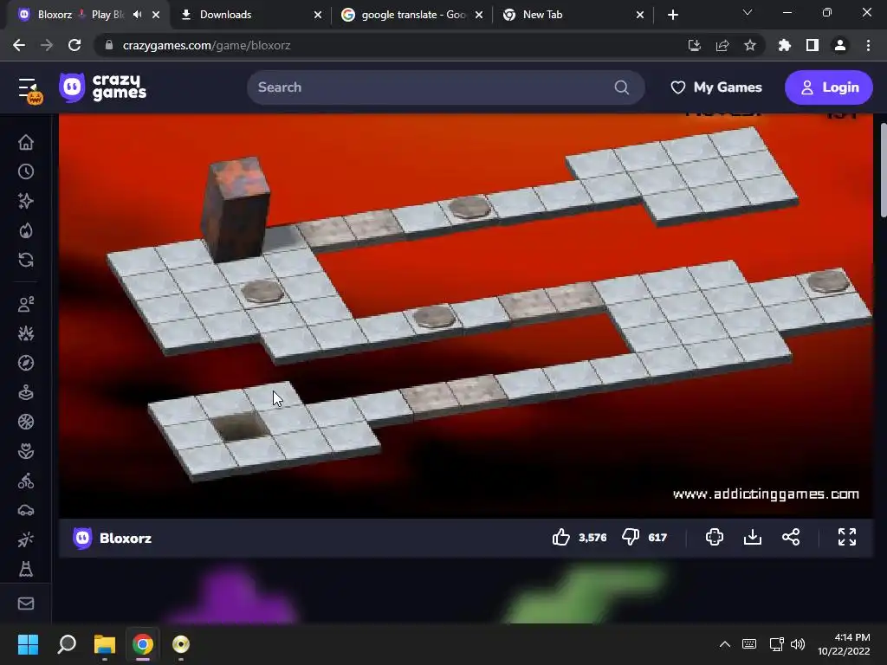Click the like count 3,576
The image size is (887, 665).
pyautogui.click(x=592, y=537)
